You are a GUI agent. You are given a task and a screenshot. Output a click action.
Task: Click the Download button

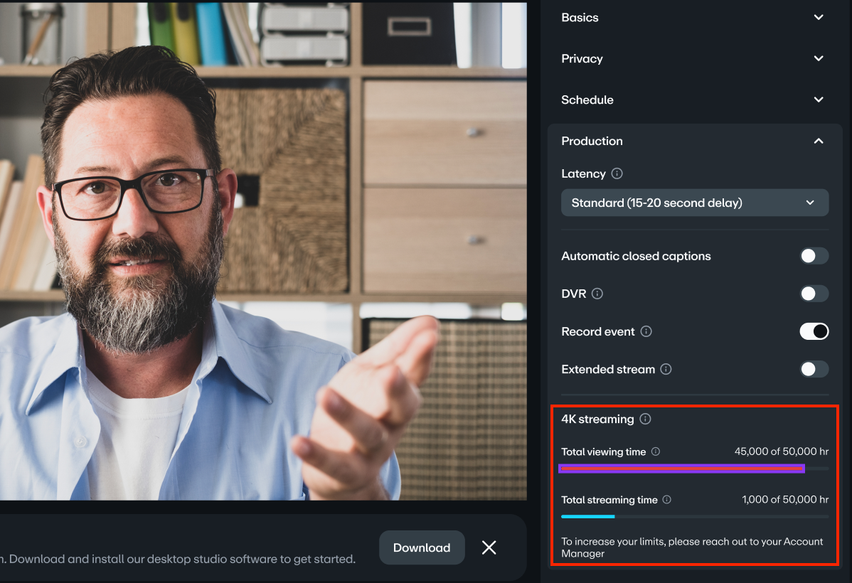pyautogui.click(x=422, y=547)
